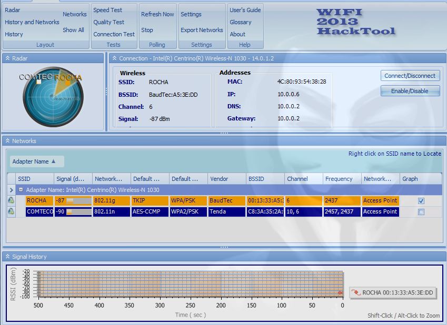Click the ROCHA legend entry in Signal History
This screenshot has width=447, height=325.
[393, 292]
